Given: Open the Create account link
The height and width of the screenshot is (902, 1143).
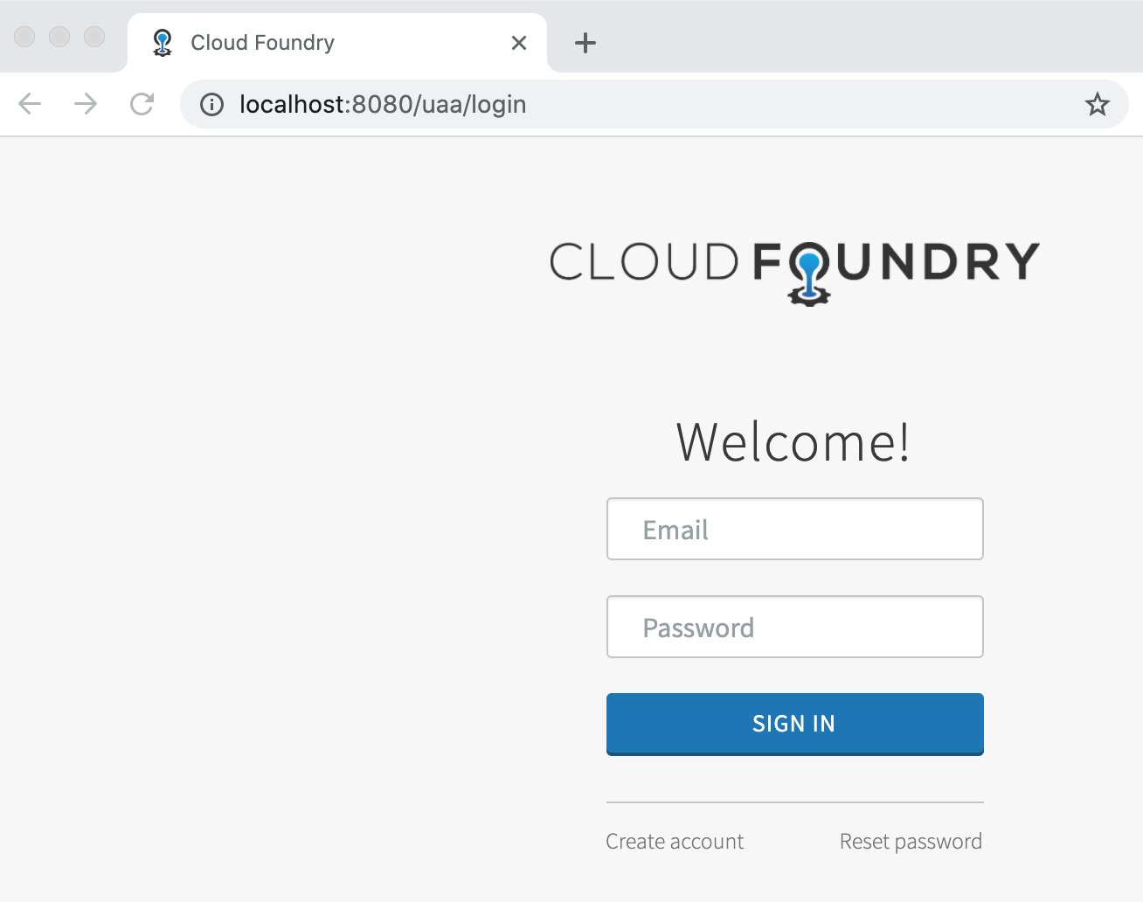Looking at the screenshot, I should 675,842.
